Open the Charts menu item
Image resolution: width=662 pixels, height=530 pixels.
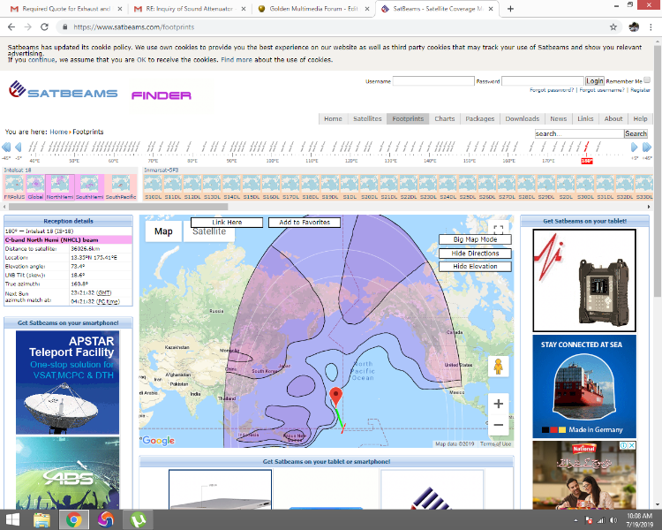(445, 118)
